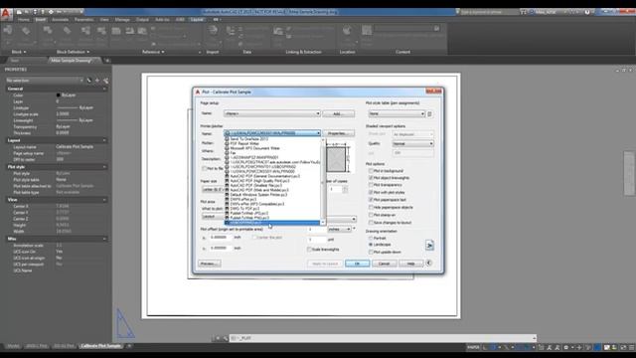Toggle Plot with plot styles checkbox

[371, 192]
